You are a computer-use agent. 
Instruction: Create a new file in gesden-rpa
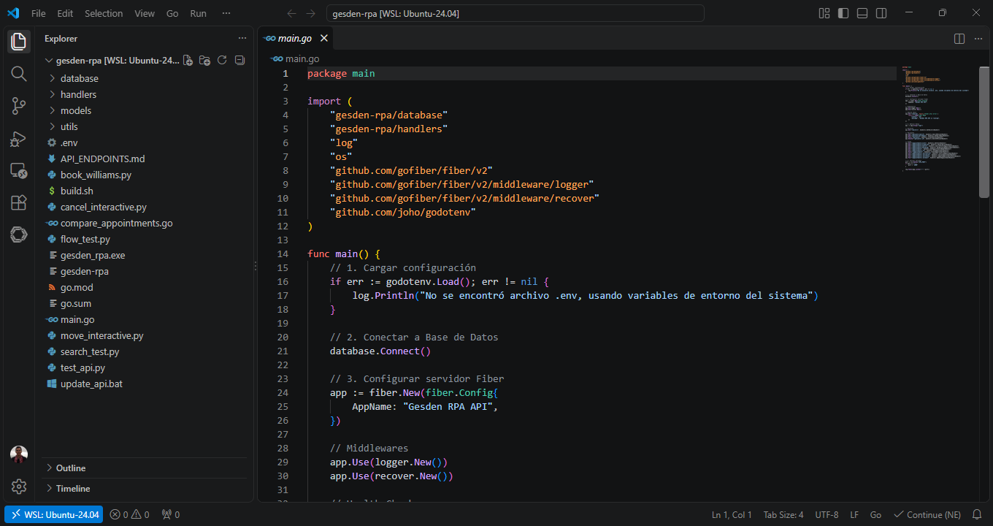188,61
